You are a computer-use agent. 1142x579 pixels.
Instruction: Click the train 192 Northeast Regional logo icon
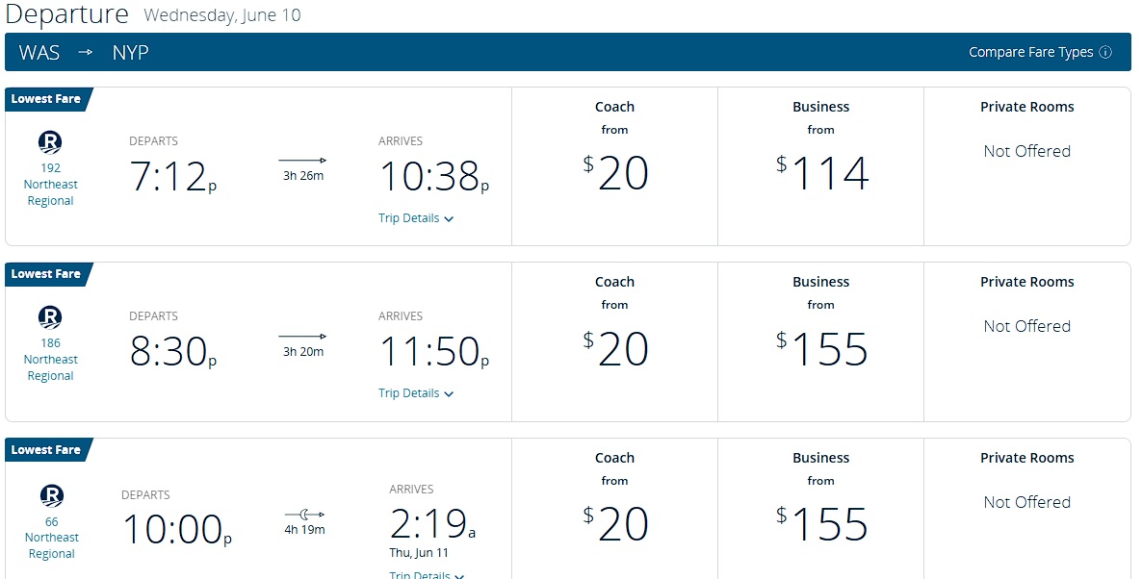pos(50,141)
